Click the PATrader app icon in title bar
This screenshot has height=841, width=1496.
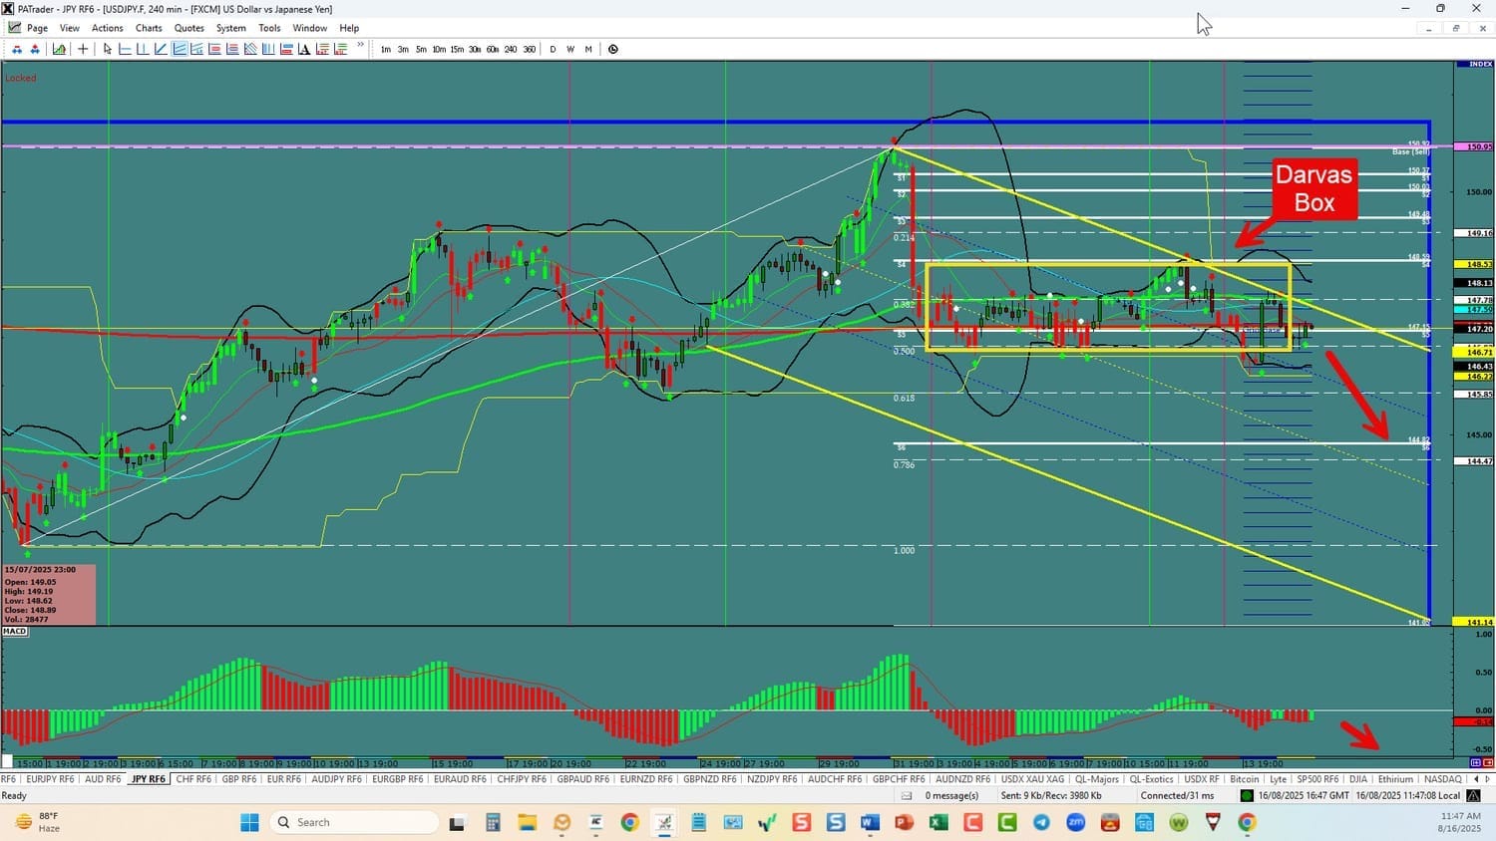click(x=9, y=9)
